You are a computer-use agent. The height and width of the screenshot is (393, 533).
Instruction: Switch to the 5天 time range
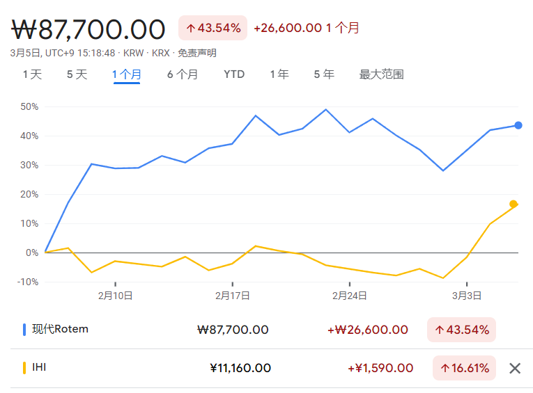click(77, 74)
